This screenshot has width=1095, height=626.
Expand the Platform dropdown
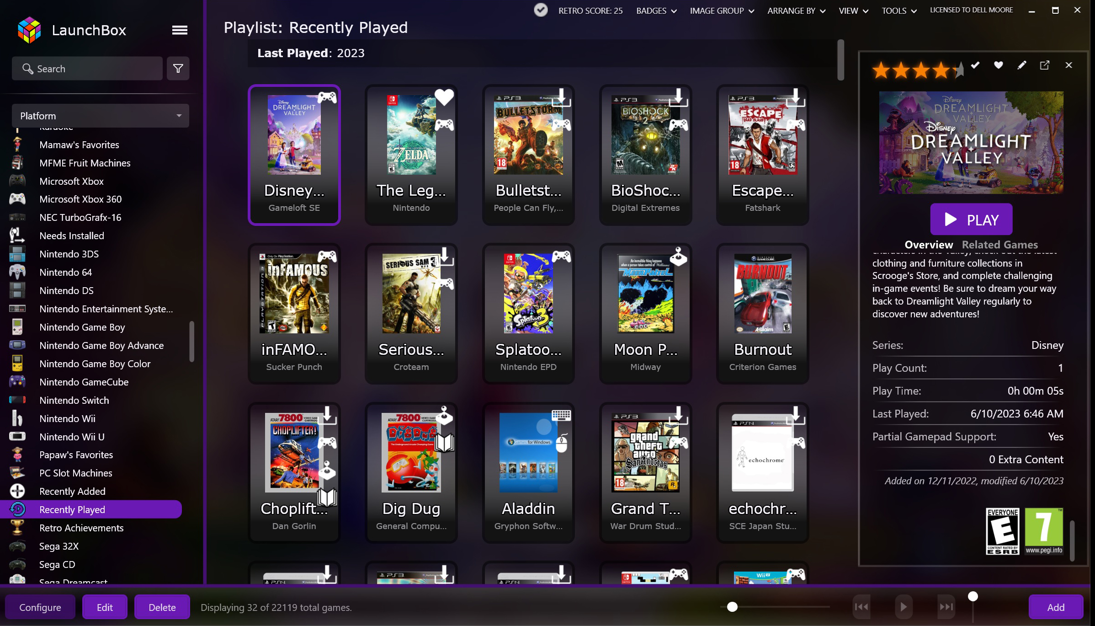click(100, 116)
